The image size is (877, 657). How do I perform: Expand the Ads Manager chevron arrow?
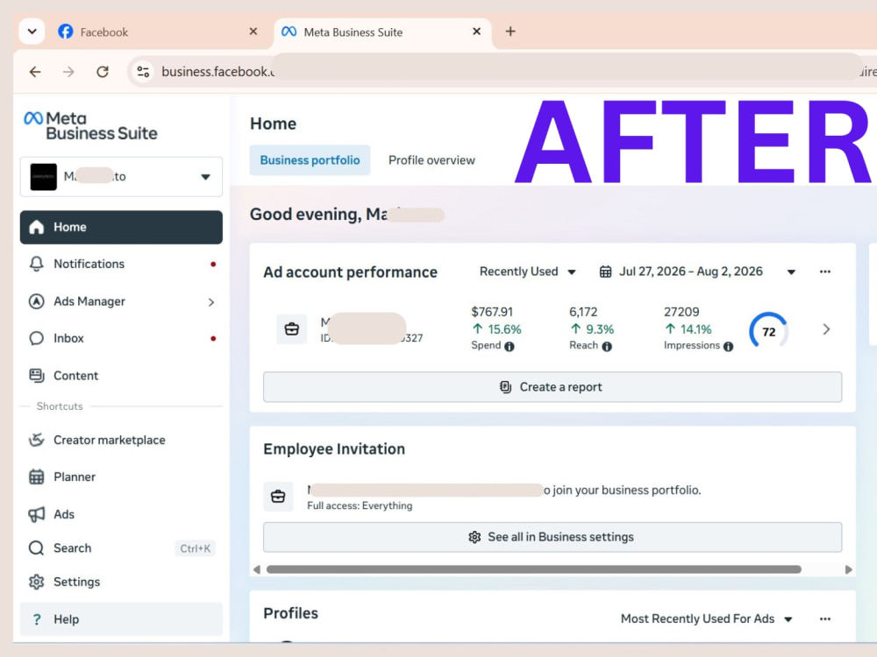(210, 302)
